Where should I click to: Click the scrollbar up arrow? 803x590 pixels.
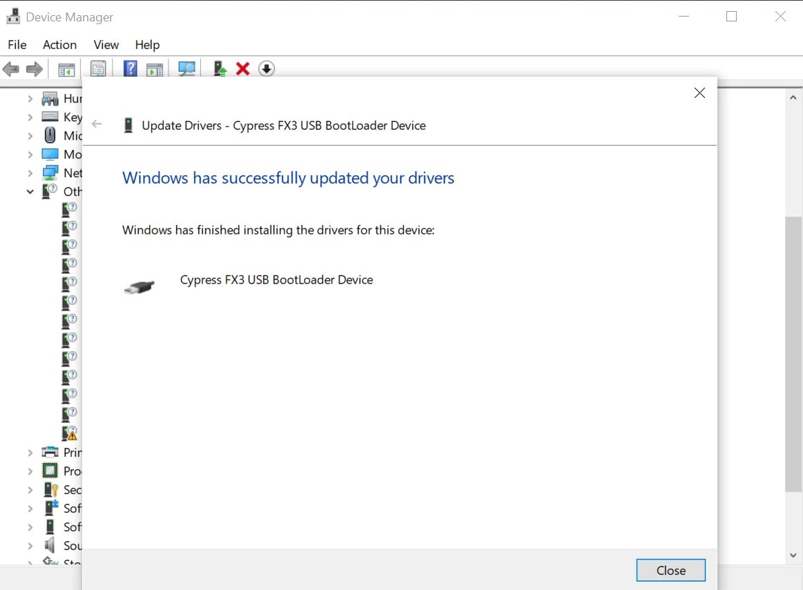point(793,97)
